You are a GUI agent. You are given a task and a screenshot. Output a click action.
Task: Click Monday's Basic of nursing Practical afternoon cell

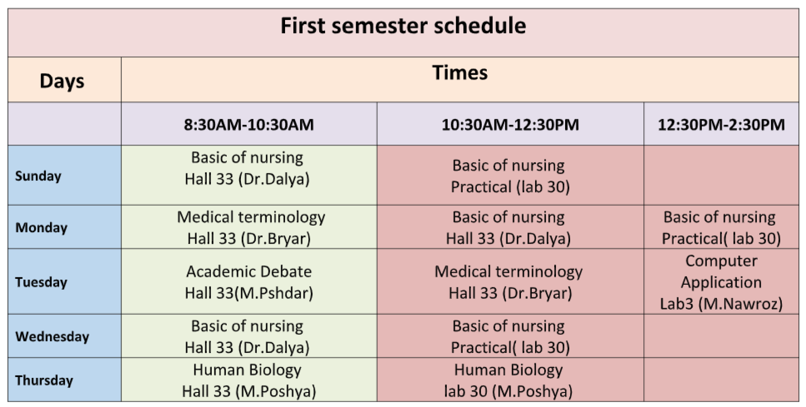tap(721, 227)
